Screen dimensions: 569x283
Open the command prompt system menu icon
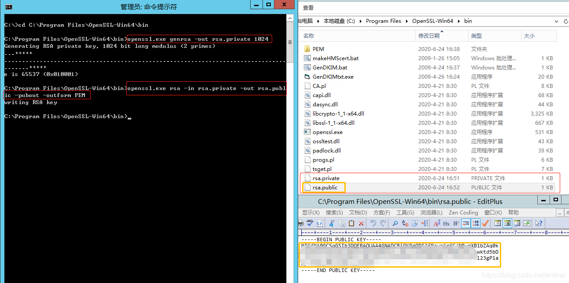[9, 7]
